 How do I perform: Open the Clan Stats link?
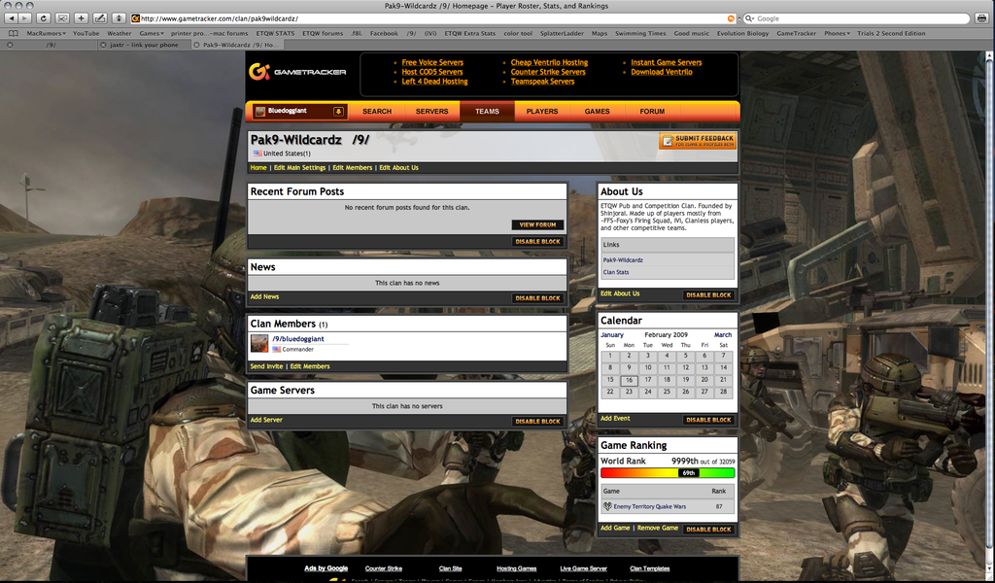(615, 272)
